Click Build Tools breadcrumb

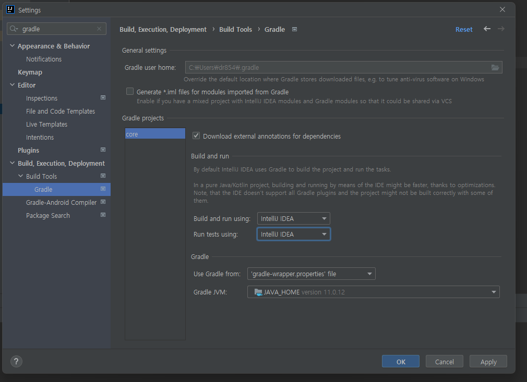click(235, 30)
